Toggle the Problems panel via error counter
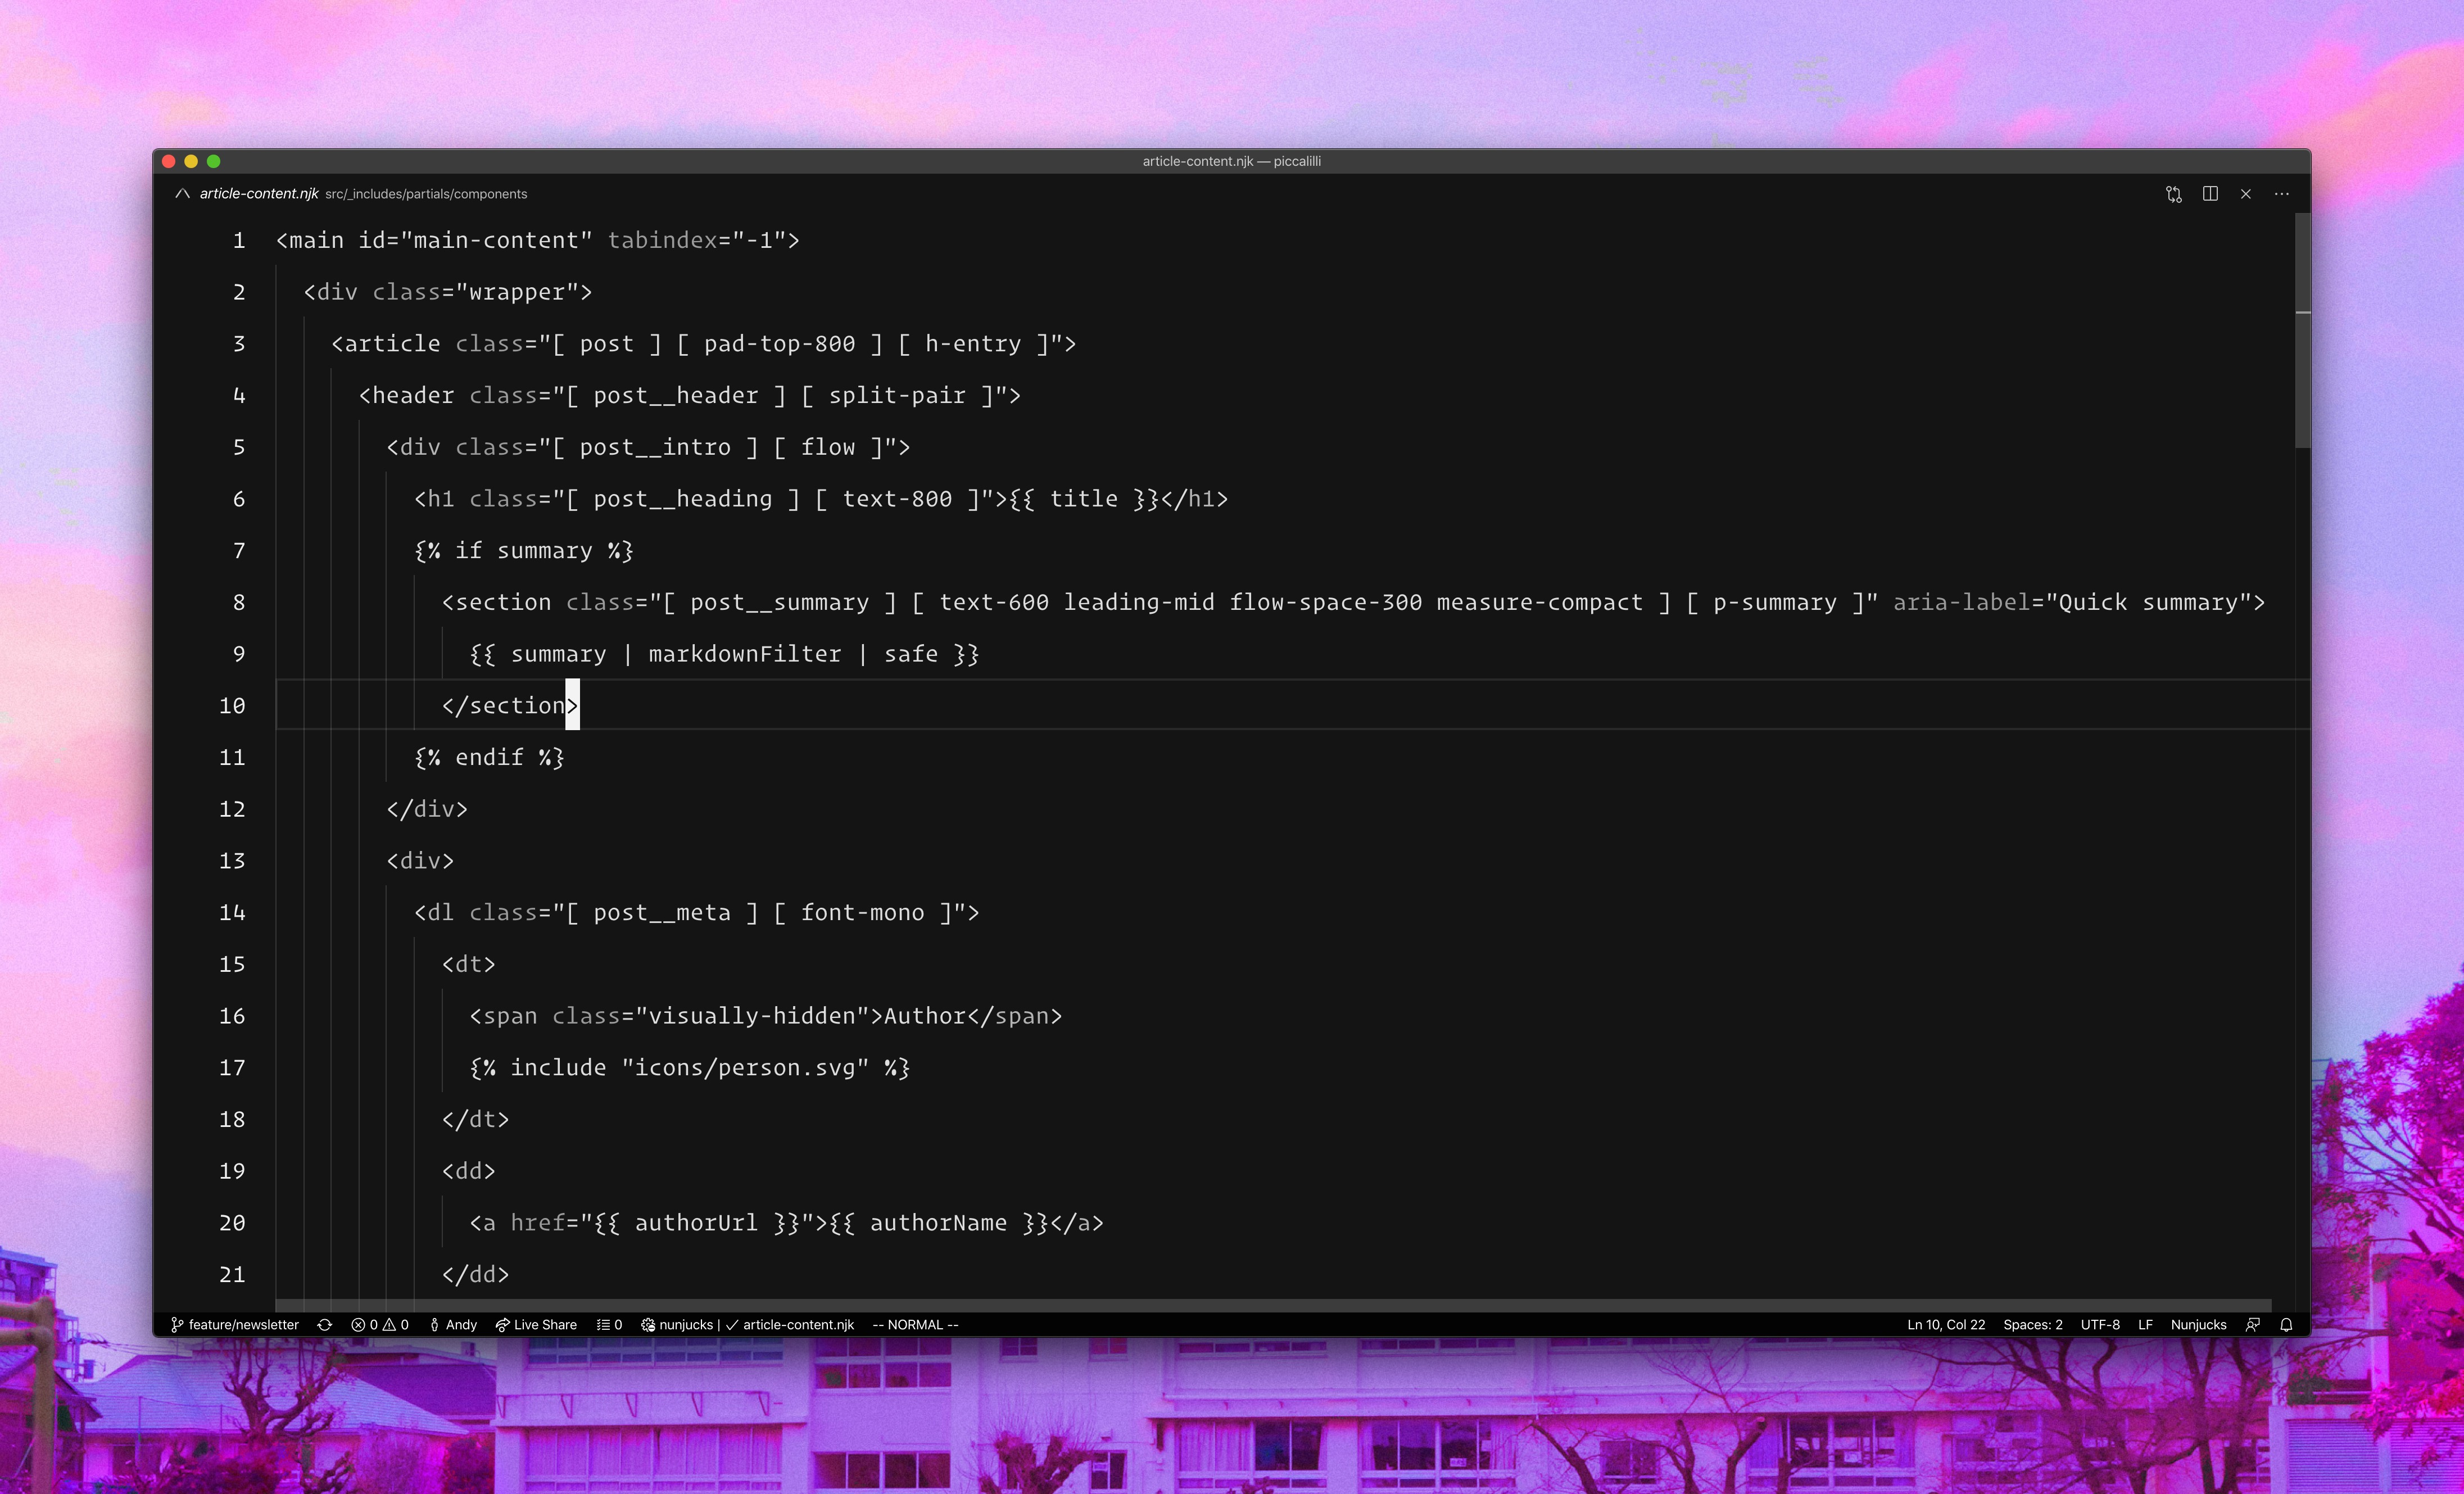 [380, 1324]
